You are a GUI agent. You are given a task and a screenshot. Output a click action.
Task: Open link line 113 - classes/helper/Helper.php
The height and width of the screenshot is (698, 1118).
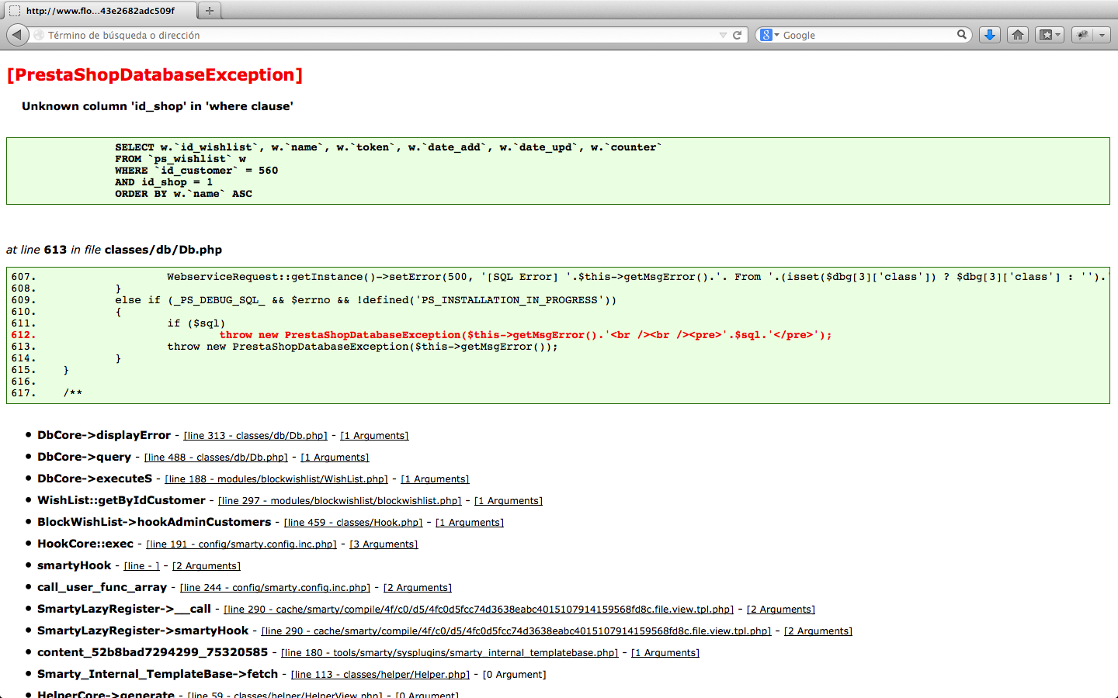pyautogui.click(x=380, y=675)
